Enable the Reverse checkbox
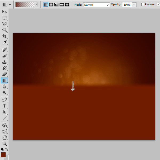The height and width of the screenshot is (160, 160). point(143,5)
